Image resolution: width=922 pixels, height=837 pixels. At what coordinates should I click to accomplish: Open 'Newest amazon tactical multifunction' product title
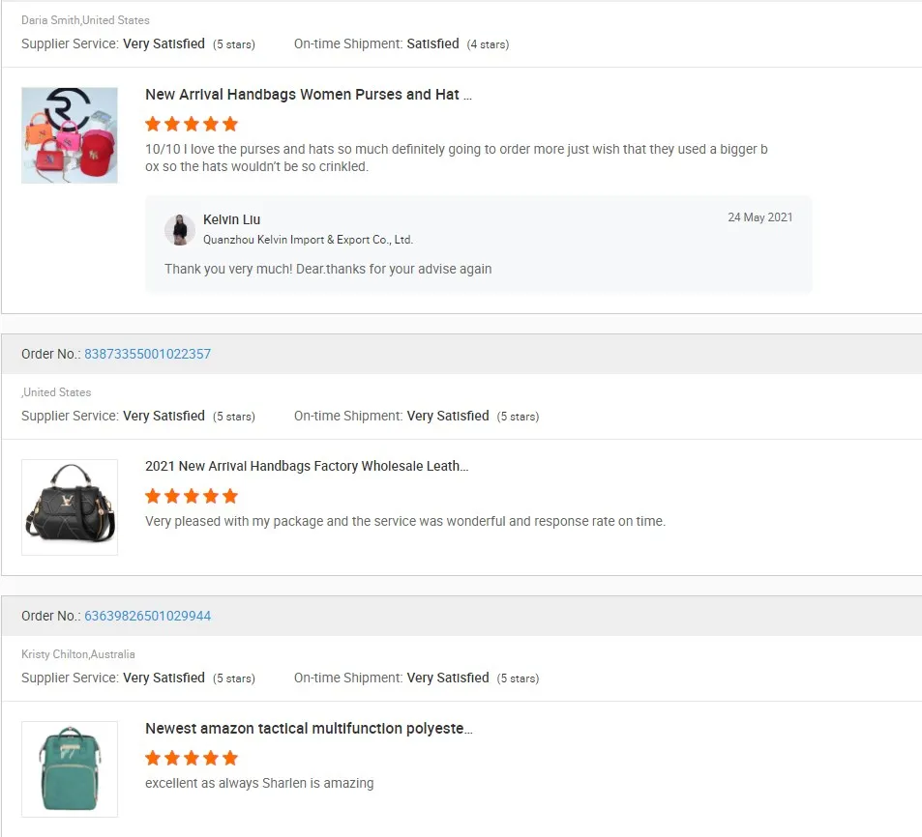[x=309, y=728]
